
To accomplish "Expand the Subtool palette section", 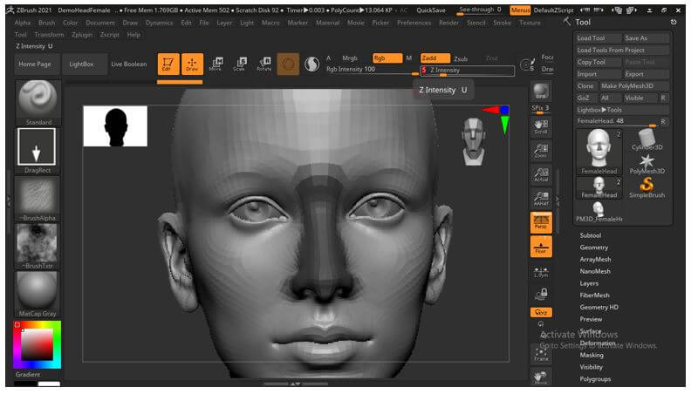I will pyautogui.click(x=591, y=235).
